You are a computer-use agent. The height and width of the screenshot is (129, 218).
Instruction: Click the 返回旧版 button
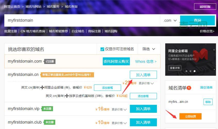(x=205, y=7)
